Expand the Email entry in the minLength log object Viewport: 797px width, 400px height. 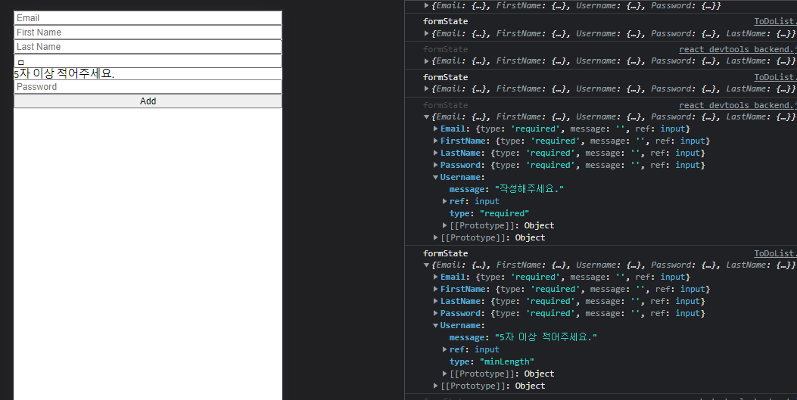(436, 278)
